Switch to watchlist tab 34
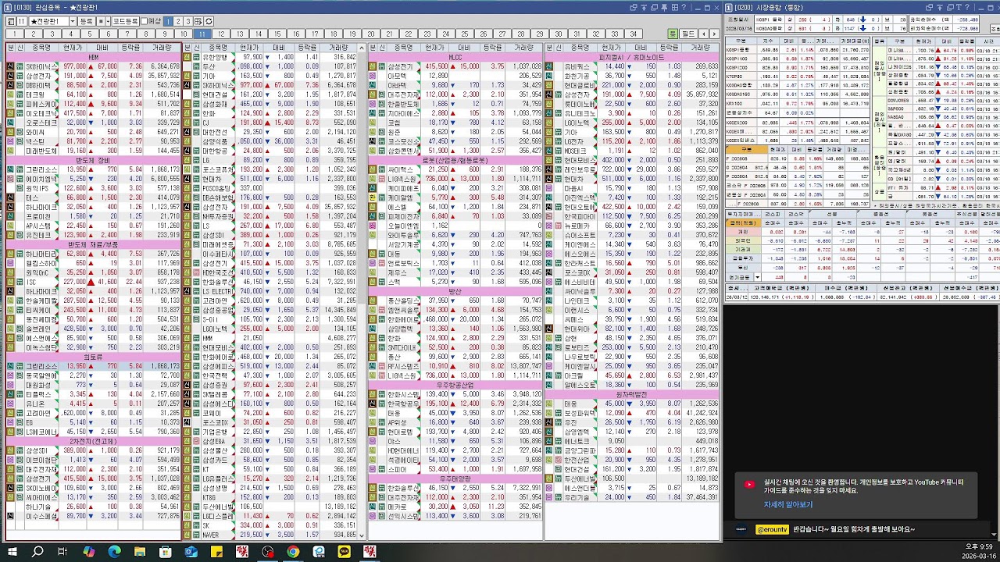1000x562 pixels. [x=633, y=34]
